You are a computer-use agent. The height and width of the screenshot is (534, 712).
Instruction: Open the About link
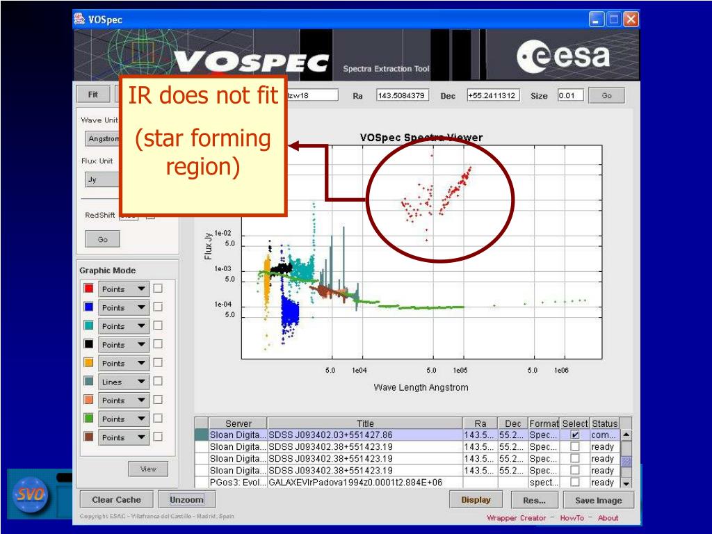click(608, 517)
